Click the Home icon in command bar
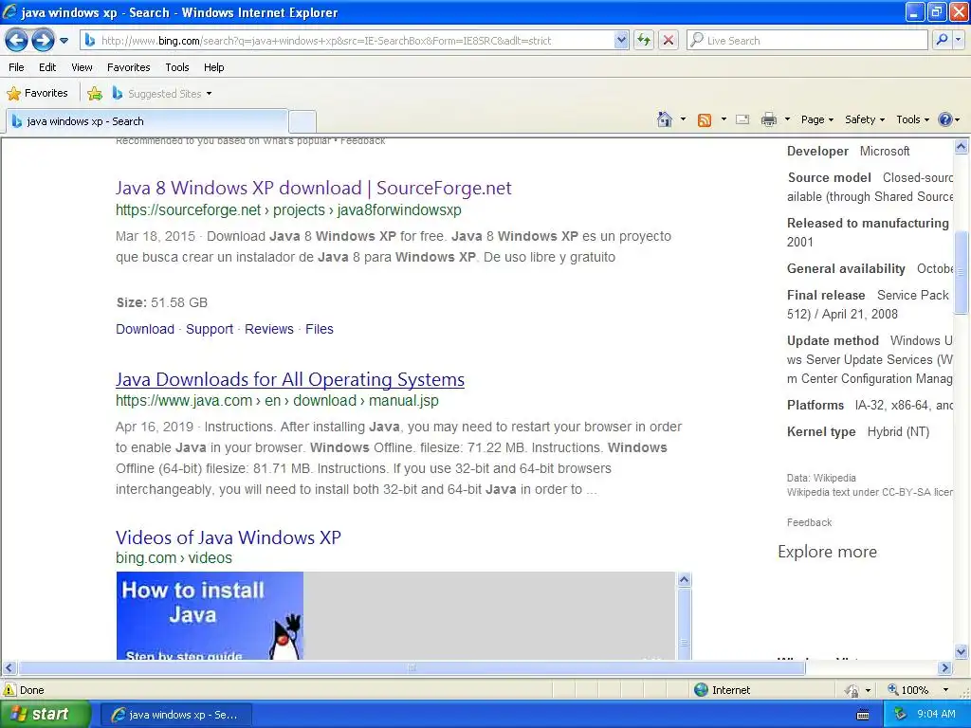Viewport: 971px width, 728px height. (665, 119)
